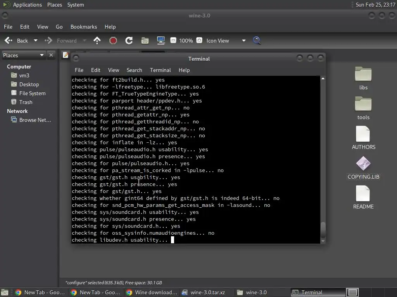Screen dimensions: 397x297
Task: Click the terminal scrollbar up arrow
Action: 323,79
